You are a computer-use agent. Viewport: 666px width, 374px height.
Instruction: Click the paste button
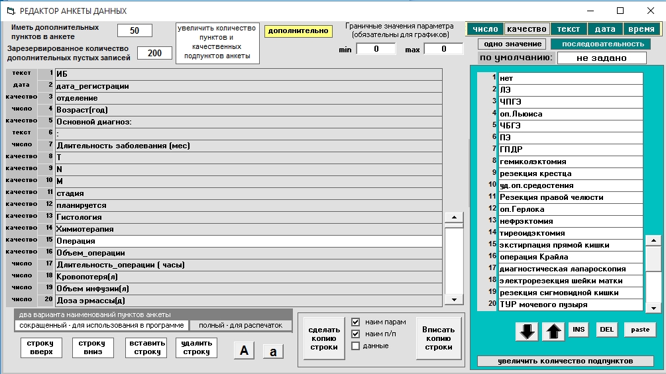pyautogui.click(x=639, y=330)
